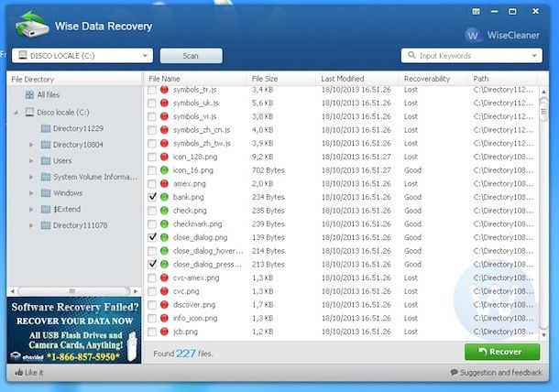559x392 pixels.
Task: Click the file list scroll up arrow
Action: point(543,92)
